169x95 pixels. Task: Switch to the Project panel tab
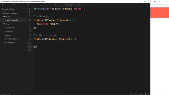15,5
